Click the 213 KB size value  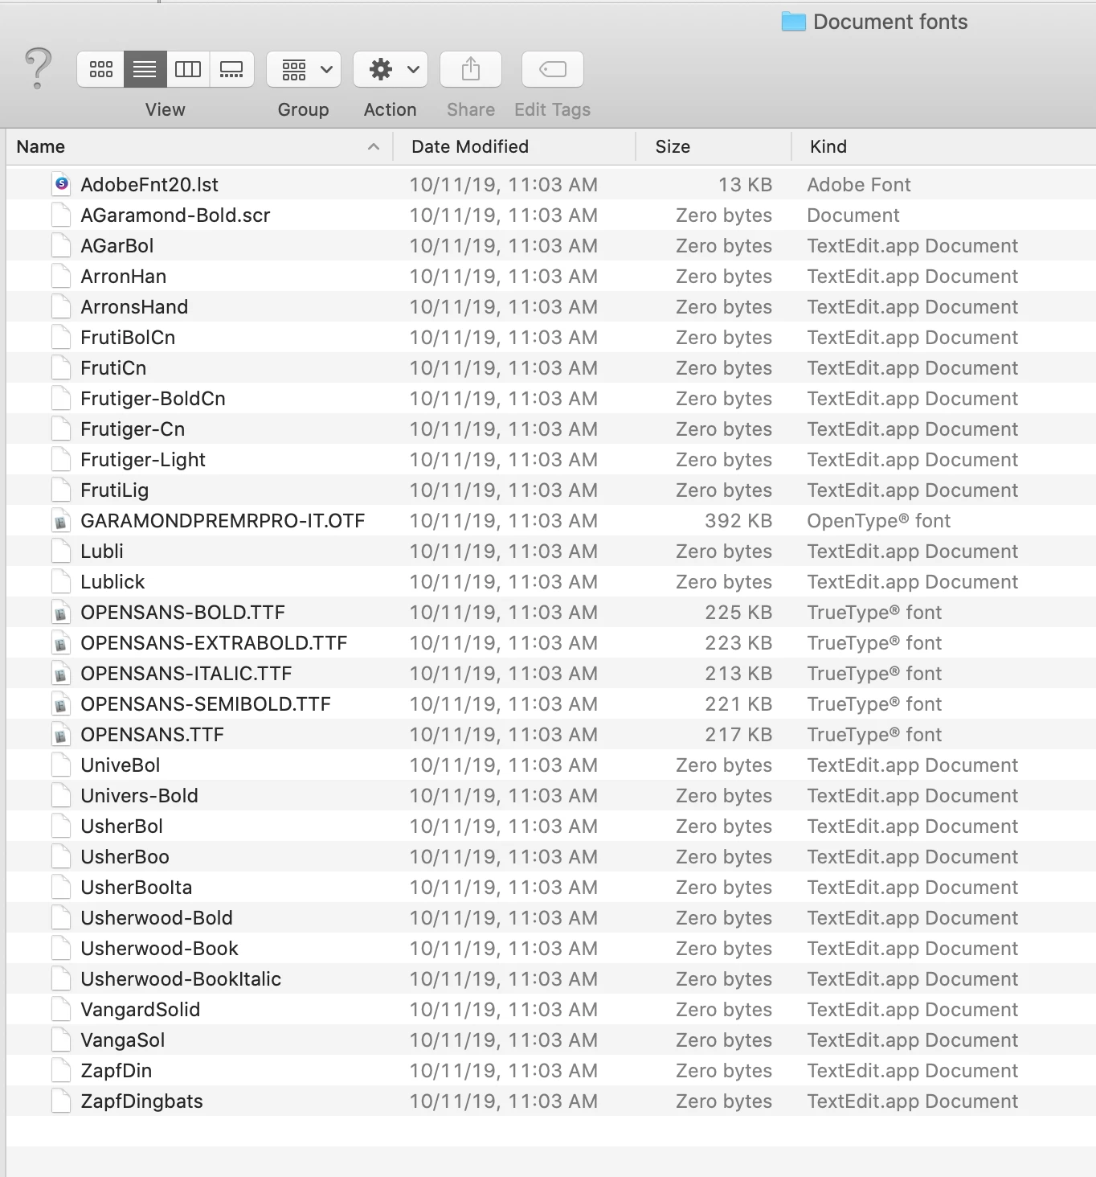tap(738, 673)
